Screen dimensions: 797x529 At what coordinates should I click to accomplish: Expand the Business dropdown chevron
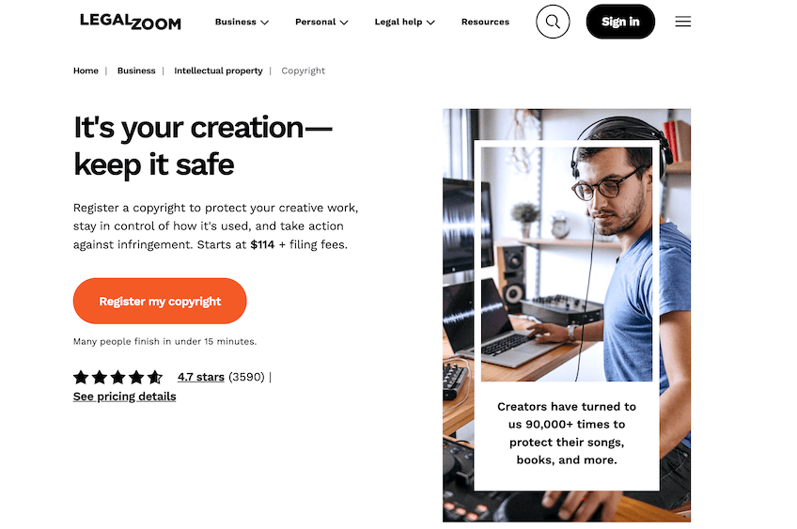point(265,23)
